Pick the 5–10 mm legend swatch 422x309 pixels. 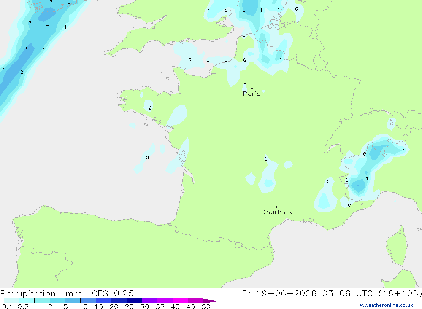tap(73, 301)
